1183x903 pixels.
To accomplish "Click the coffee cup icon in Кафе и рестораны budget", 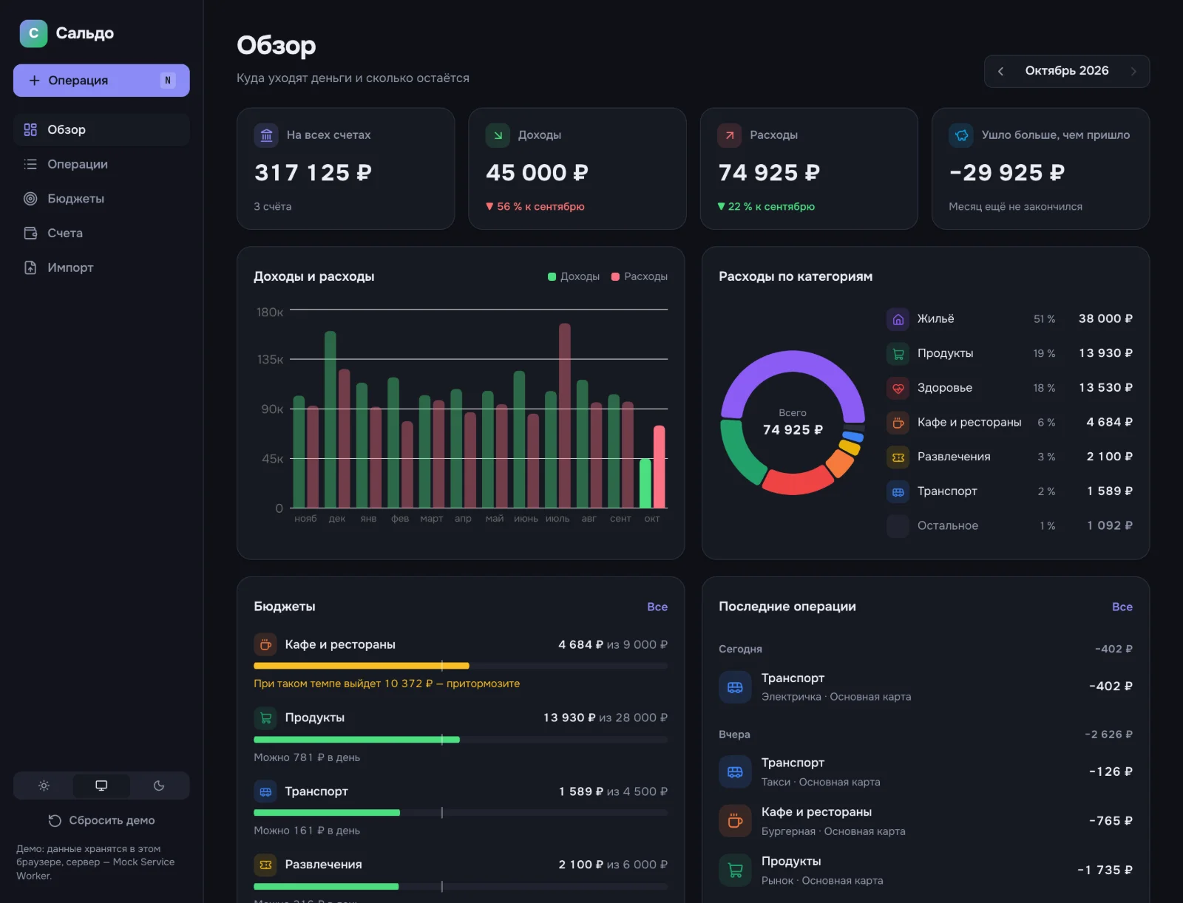I will pyautogui.click(x=265, y=644).
